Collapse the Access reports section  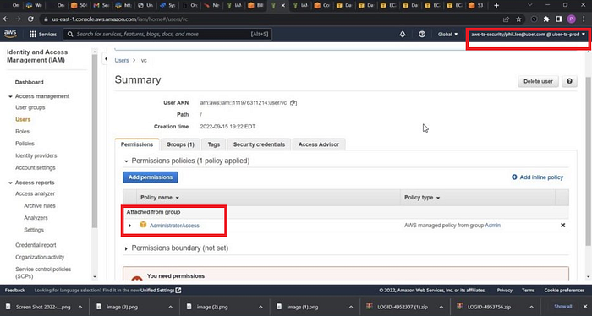[10, 183]
